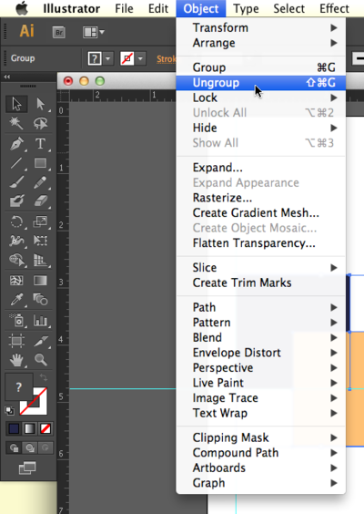Select the Symbol Sprayer tool
Screen dimensions: 364x514
(16, 320)
